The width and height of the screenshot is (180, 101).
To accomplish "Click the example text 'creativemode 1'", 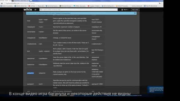I will [x=97, y=44].
